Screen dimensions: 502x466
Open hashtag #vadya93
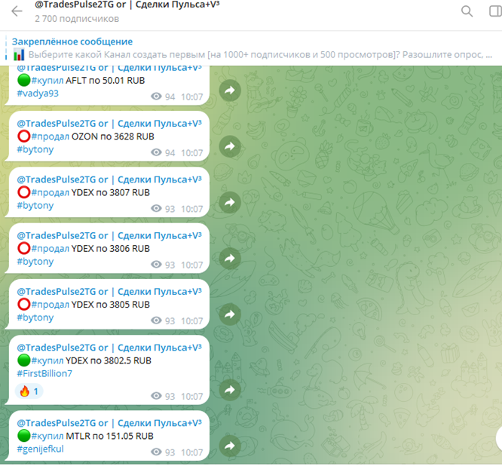[x=38, y=94]
